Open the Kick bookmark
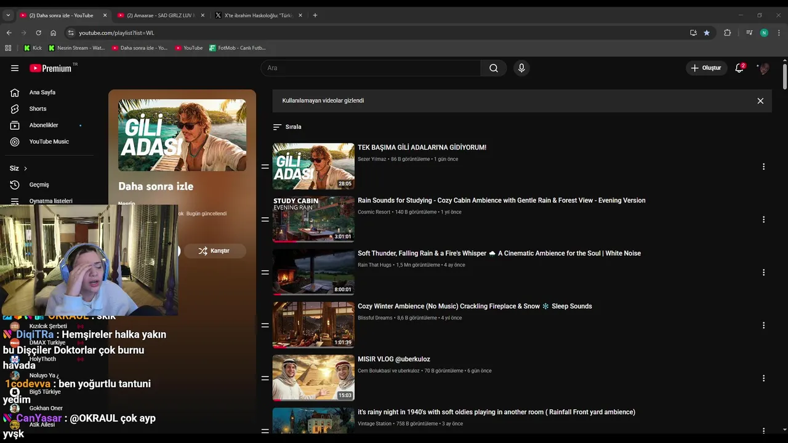This screenshot has width=788, height=443. (x=33, y=47)
